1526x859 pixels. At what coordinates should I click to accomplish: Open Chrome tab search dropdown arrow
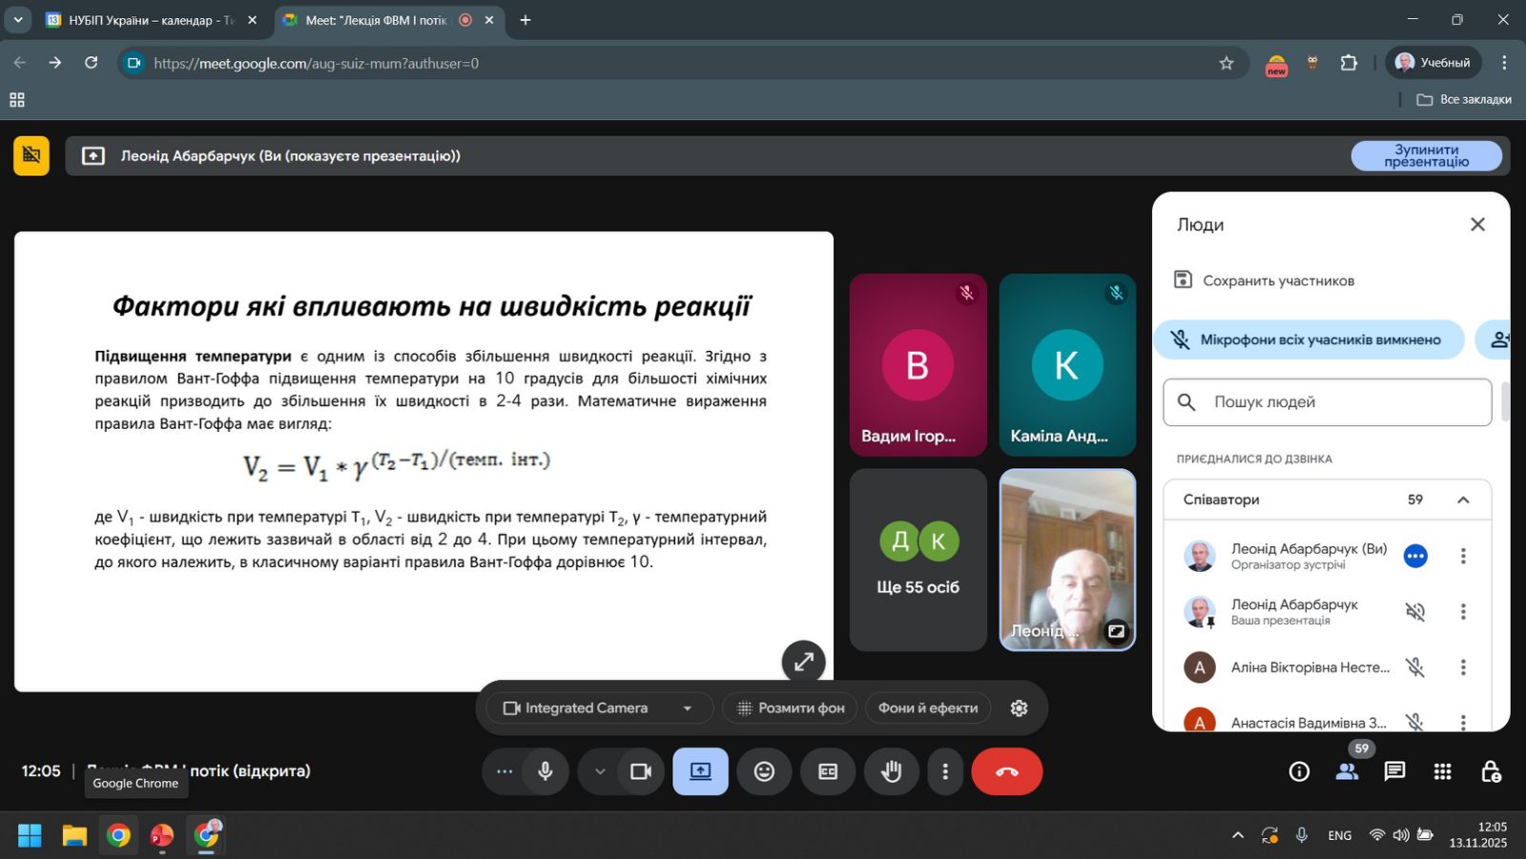[x=17, y=19]
